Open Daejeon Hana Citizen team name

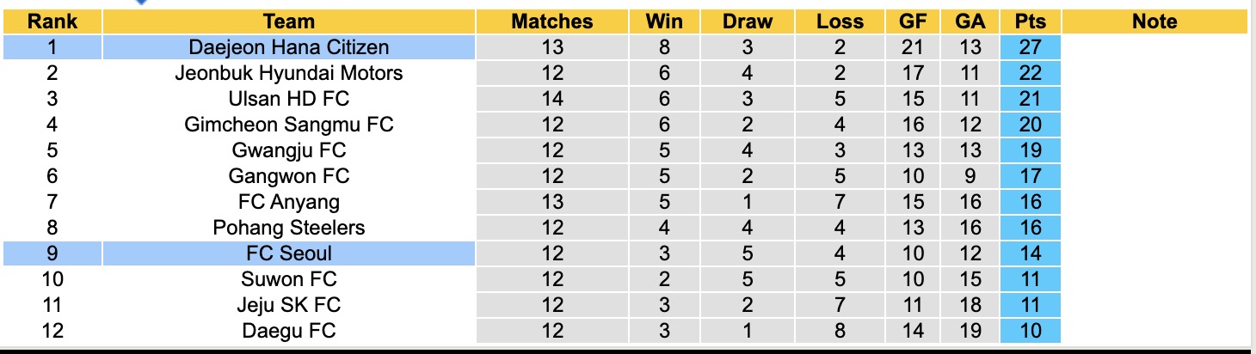[x=289, y=47]
